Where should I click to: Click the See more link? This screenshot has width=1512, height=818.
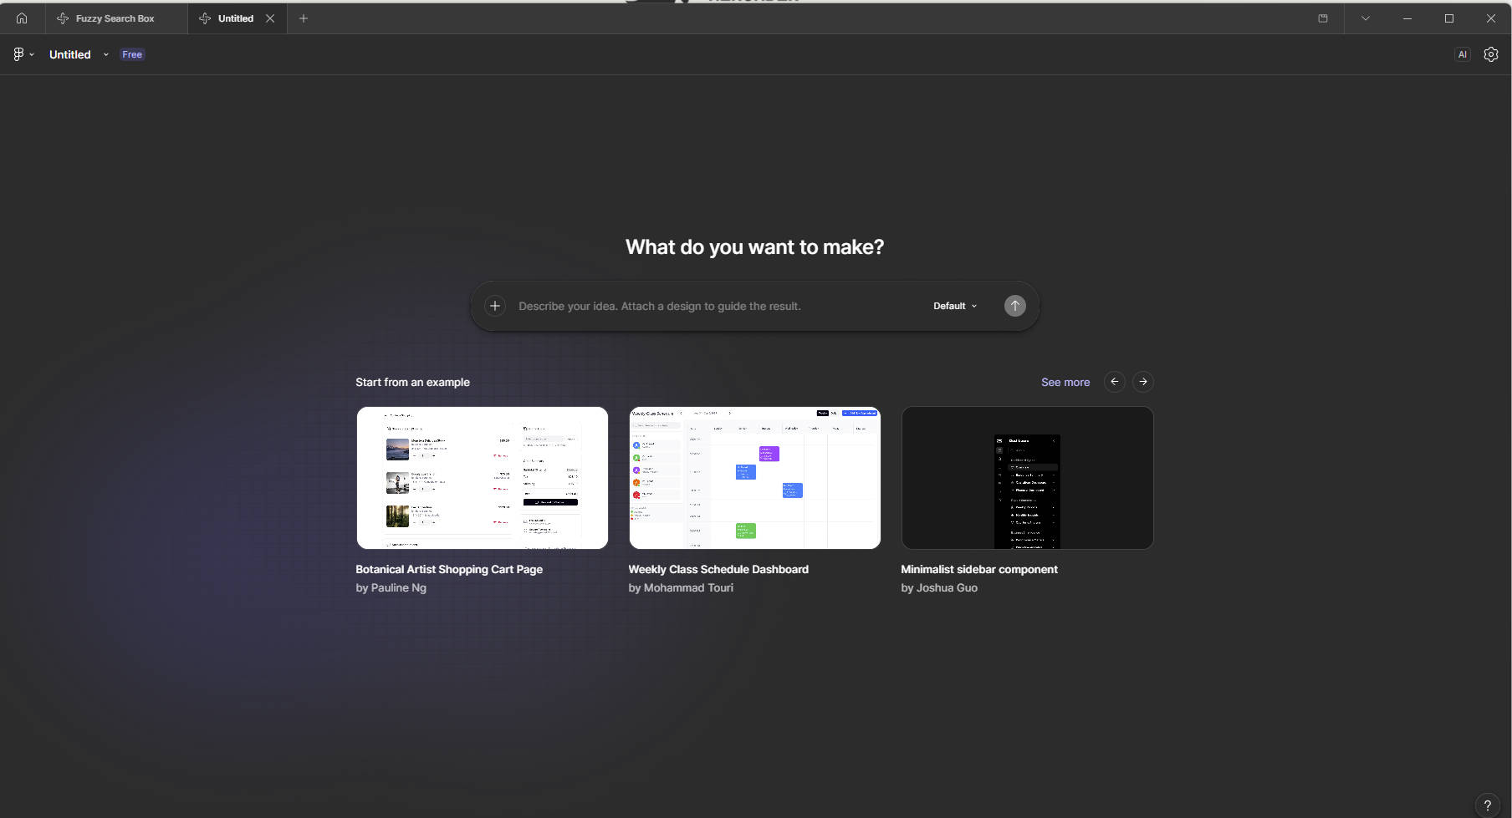[1065, 382]
